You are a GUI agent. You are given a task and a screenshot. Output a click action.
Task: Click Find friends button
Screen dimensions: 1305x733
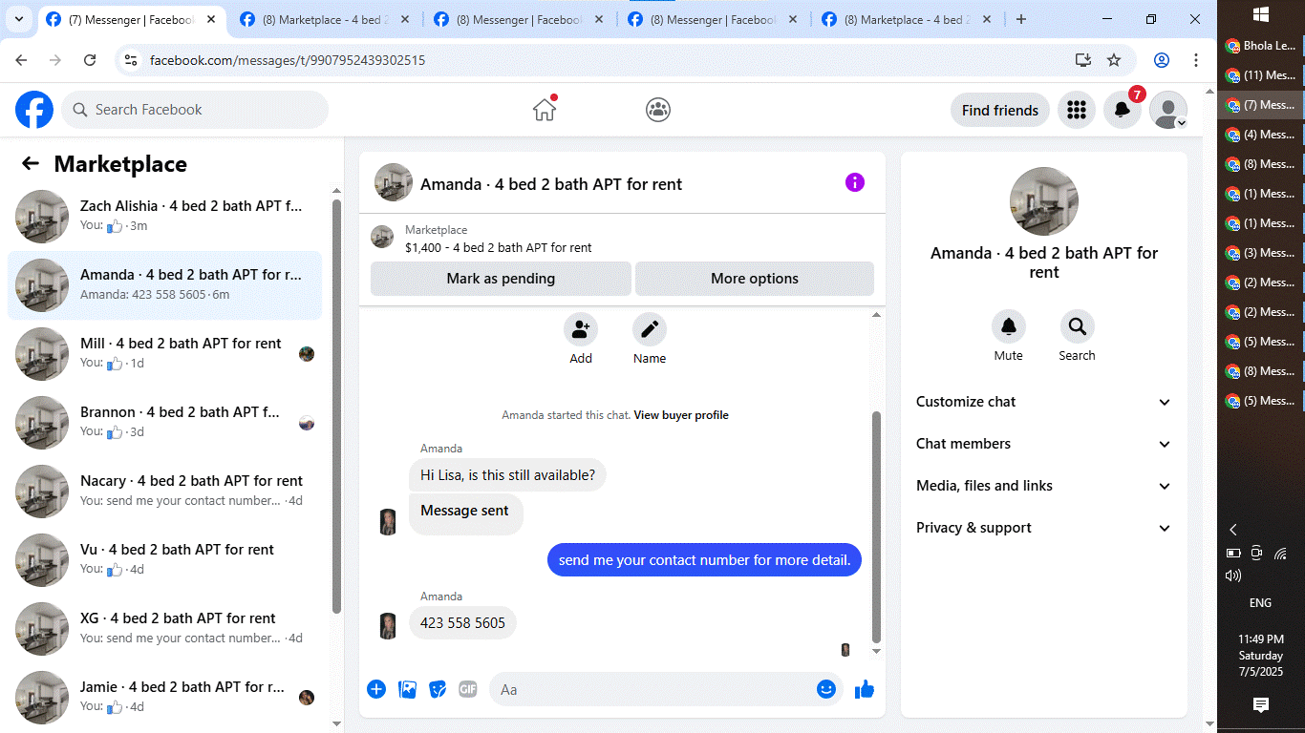(1000, 110)
